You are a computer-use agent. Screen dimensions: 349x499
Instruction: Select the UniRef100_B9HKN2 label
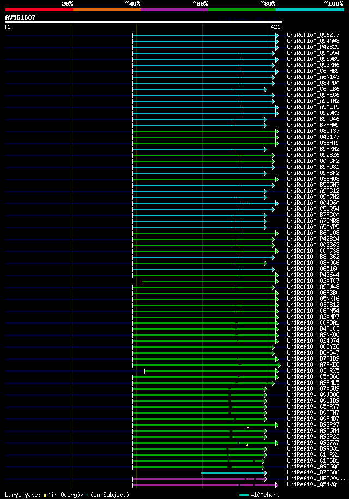[313, 149]
